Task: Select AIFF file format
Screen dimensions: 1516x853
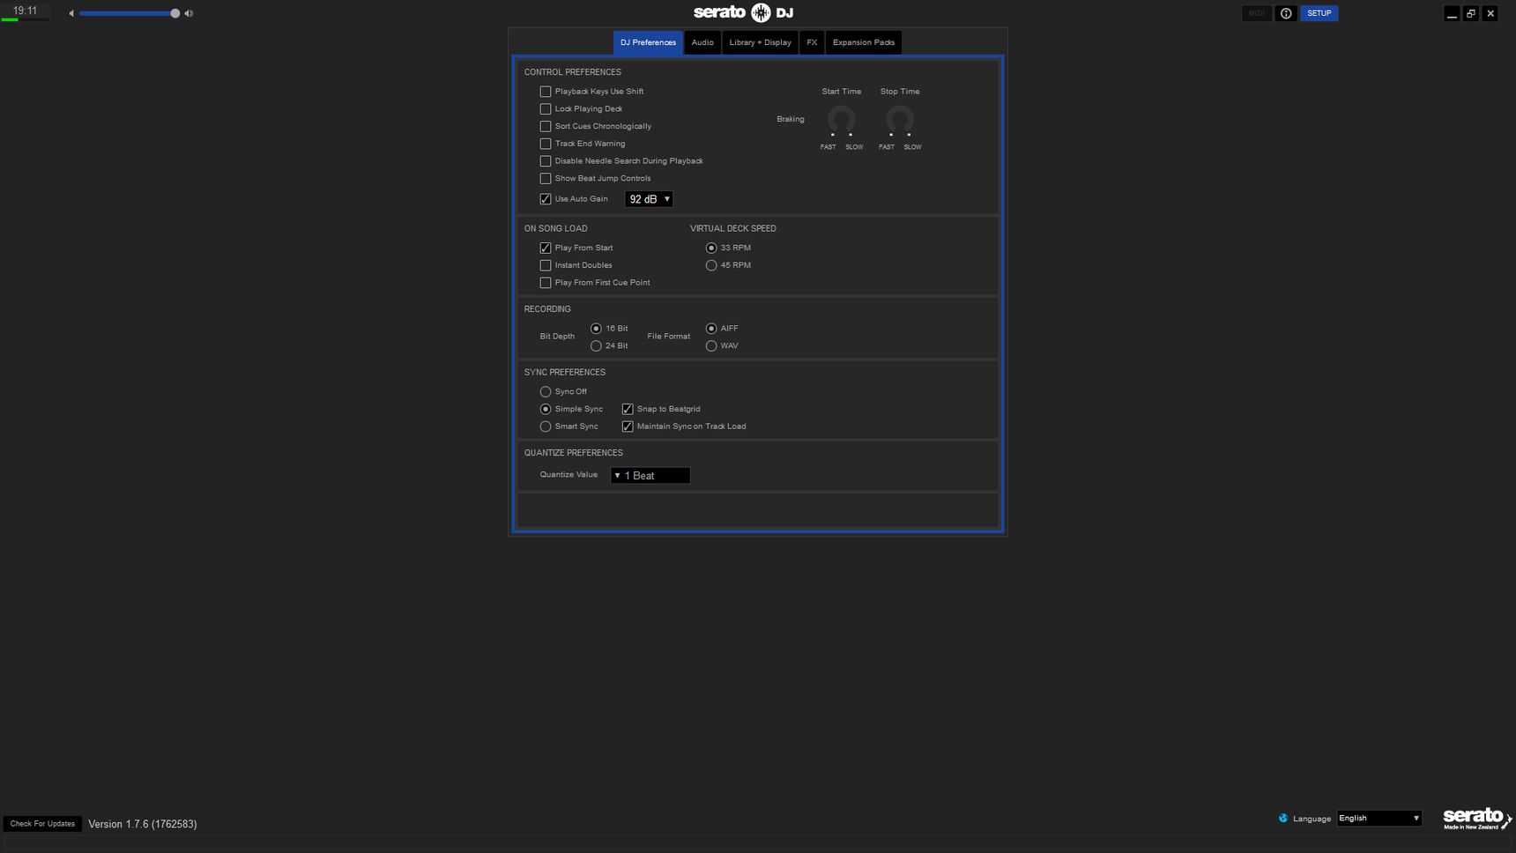Action: 711,329
